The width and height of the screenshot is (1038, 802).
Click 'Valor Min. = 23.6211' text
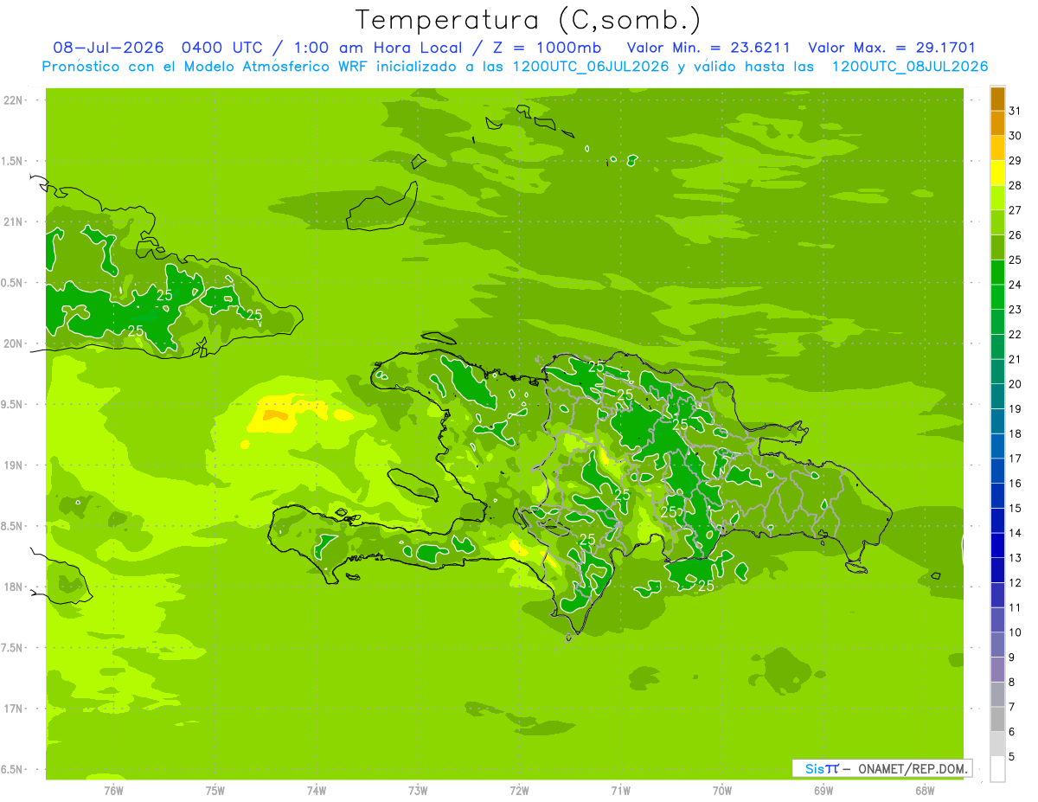pyautogui.click(x=708, y=48)
